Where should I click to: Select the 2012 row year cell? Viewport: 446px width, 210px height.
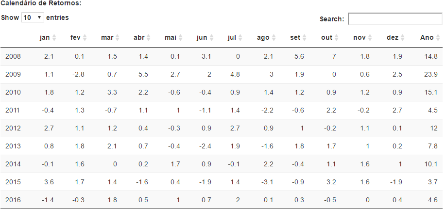(x=13, y=128)
